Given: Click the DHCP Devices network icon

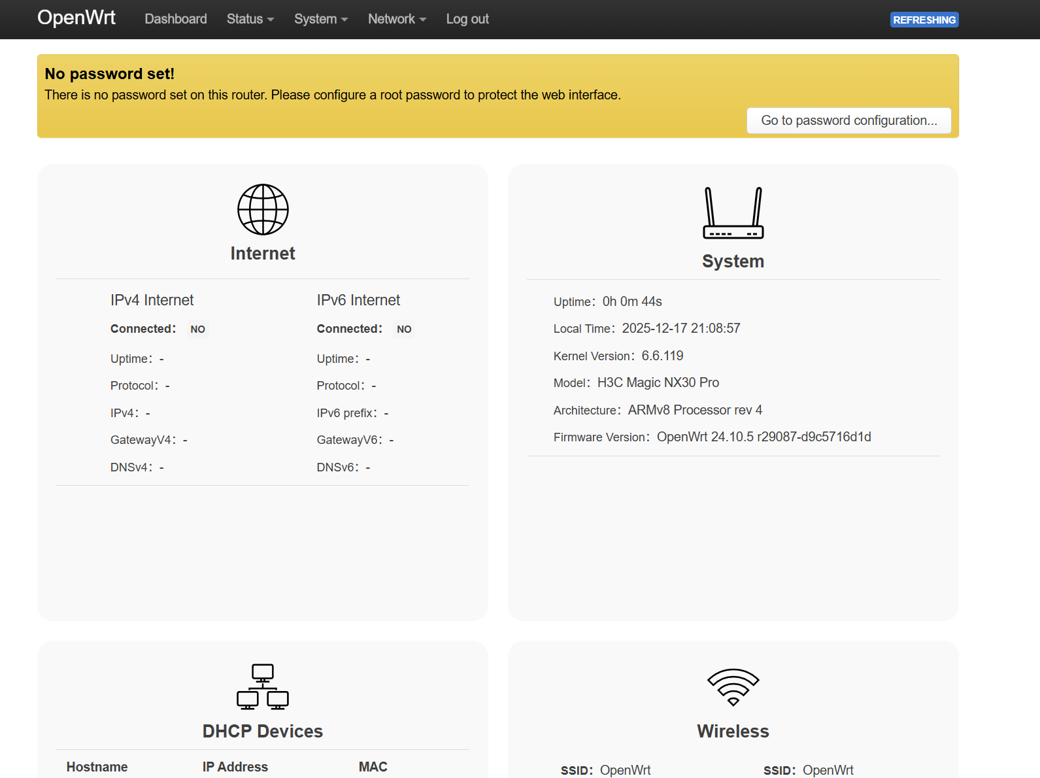Looking at the screenshot, I should [x=263, y=686].
